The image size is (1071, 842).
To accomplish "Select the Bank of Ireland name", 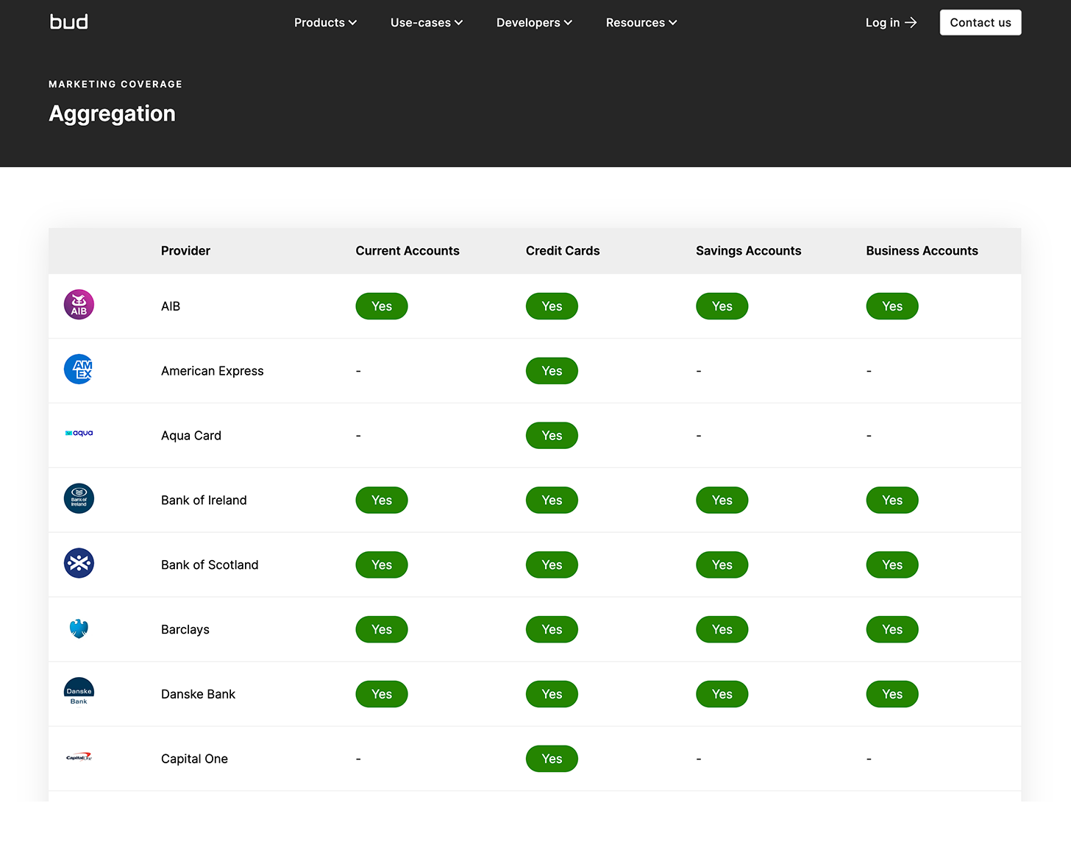I will click(x=204, y=500).
